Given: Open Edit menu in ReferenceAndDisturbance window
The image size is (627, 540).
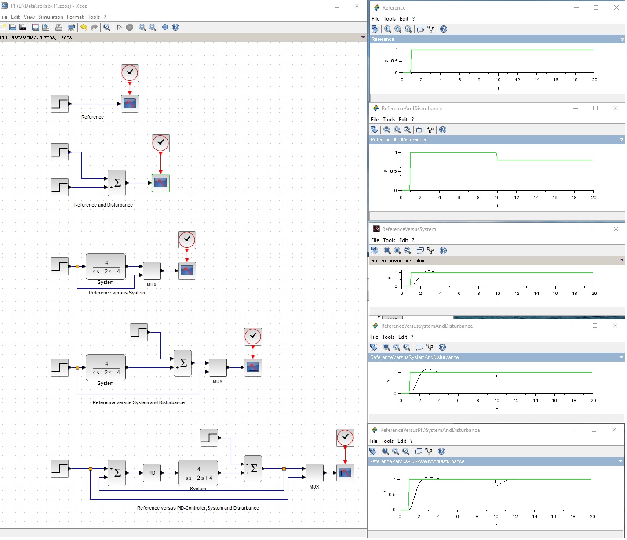Looking at the screenshot, I should pos(403,120).
